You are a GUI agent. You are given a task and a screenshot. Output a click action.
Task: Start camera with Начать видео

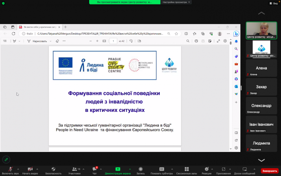click(x=30, y=169)
